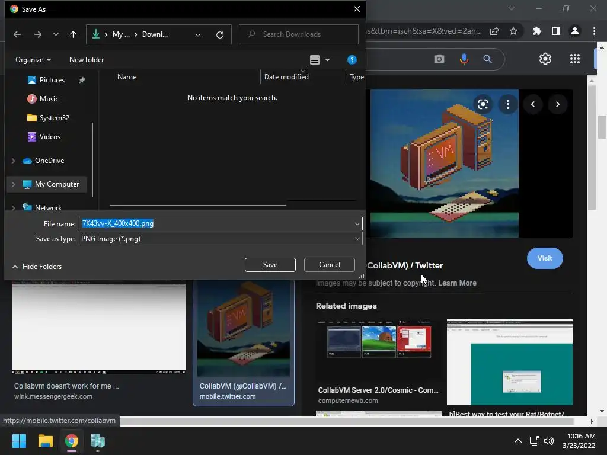Select Pictures in navigation pane

coord(52,80)
